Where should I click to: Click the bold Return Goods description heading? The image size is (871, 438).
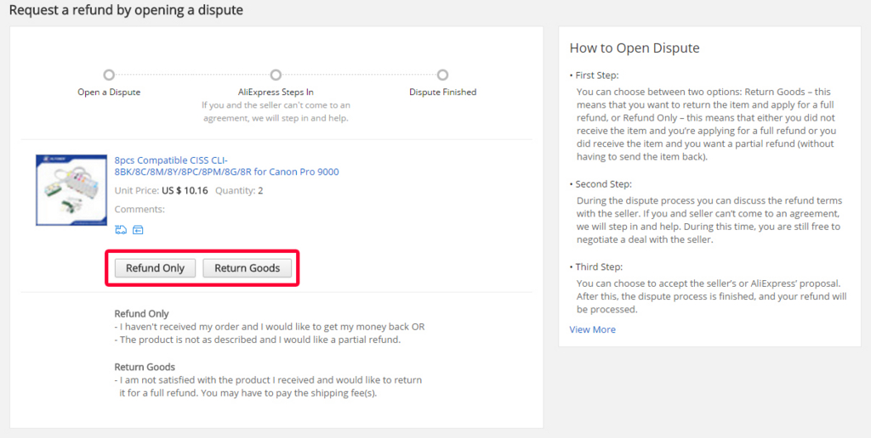tap(145, 367)
